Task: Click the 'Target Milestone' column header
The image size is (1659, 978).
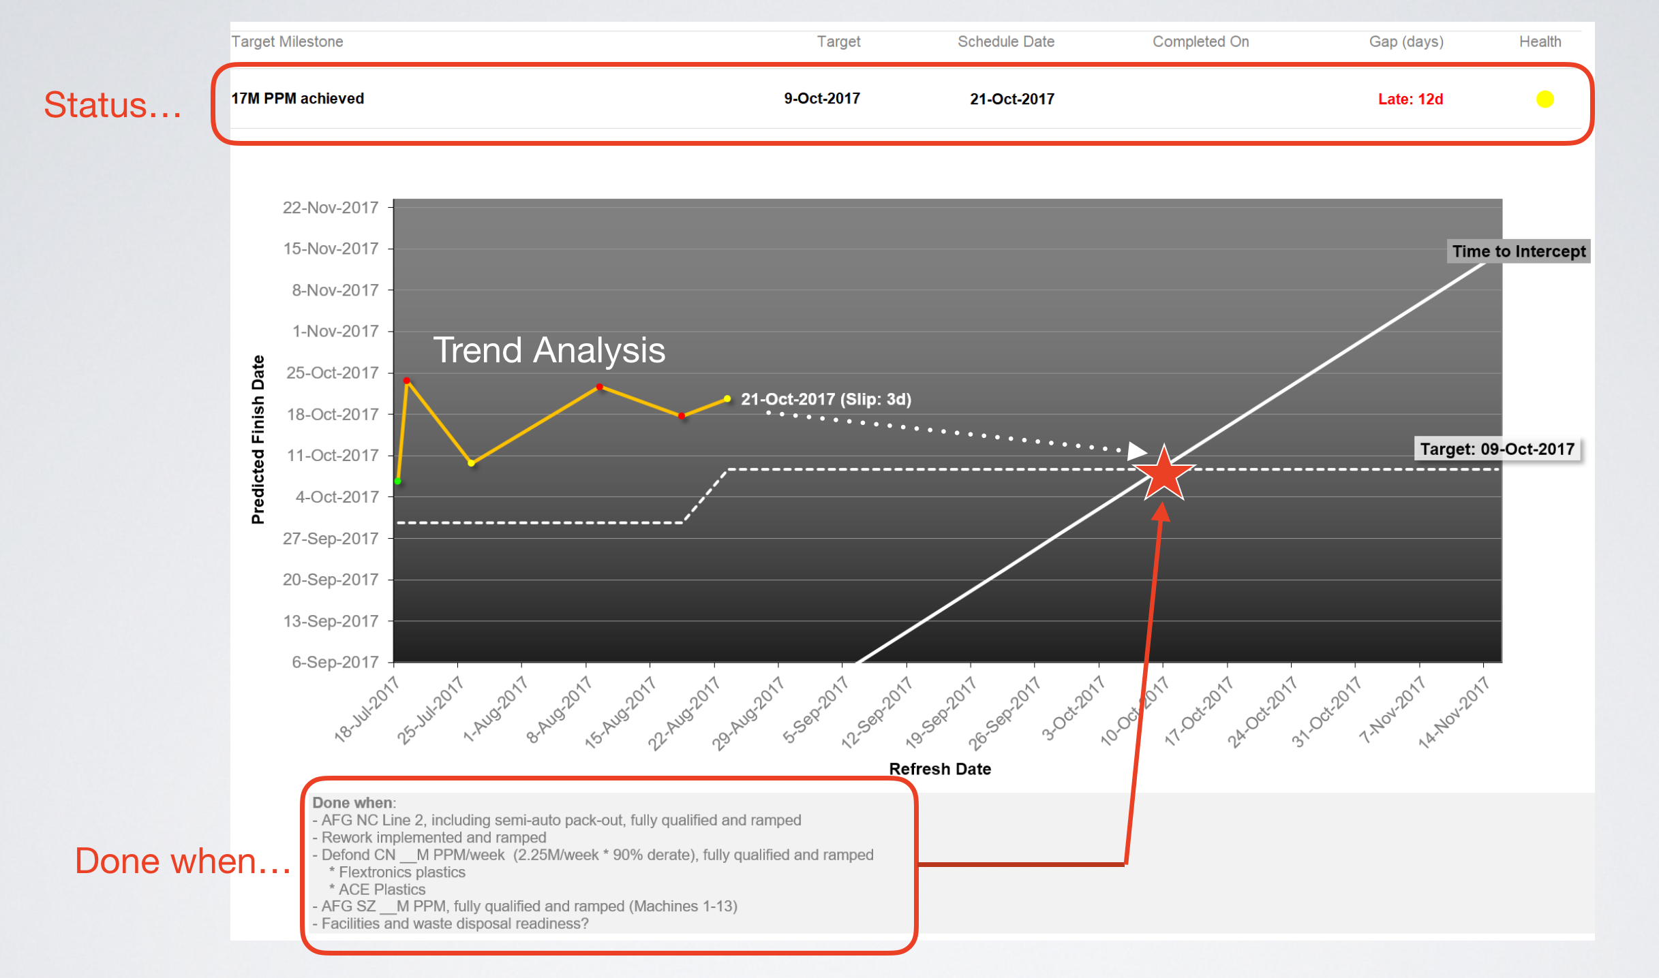Action: (287, 42)
